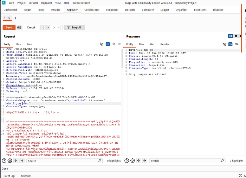Toggle word wrap in Request panel
Screen dimensions: 246x178
coord(108,44)
